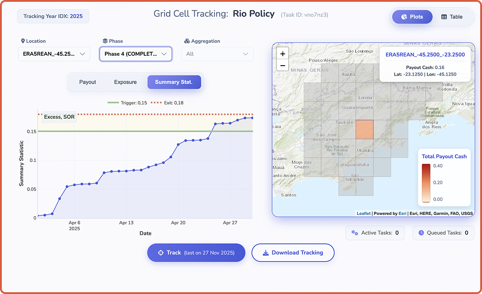Screen dimensions: 482x294
Task: Click the Tracking Year IDX: 2025 badge
Action: click(x=53, y=16)
